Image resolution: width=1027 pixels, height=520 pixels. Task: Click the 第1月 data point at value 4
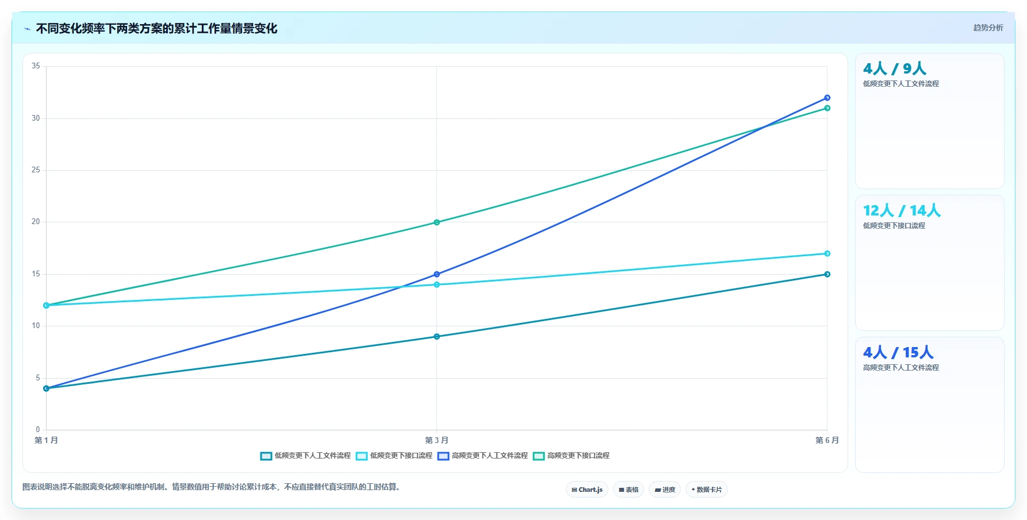46,388
